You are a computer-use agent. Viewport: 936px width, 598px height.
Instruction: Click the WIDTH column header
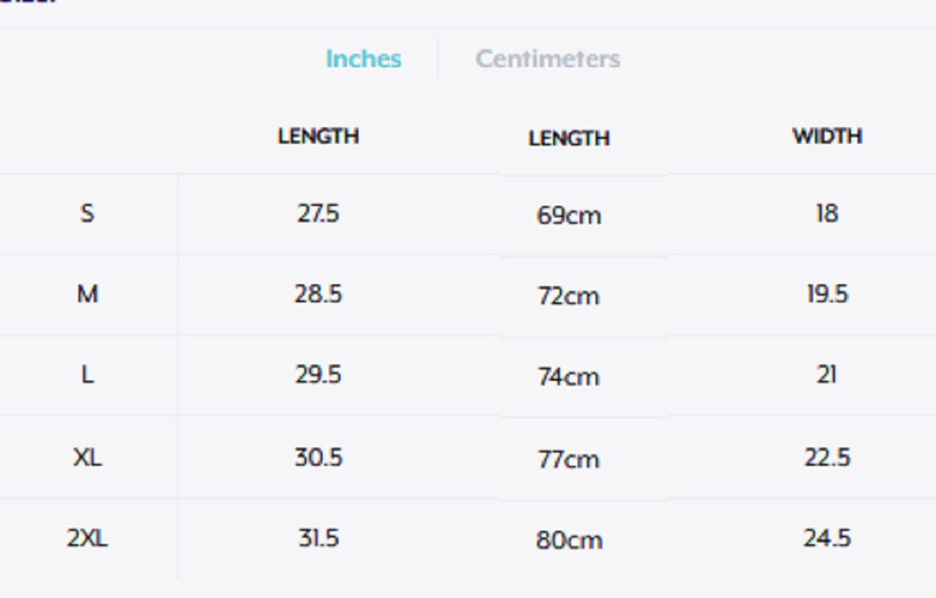tap(827, 136)
